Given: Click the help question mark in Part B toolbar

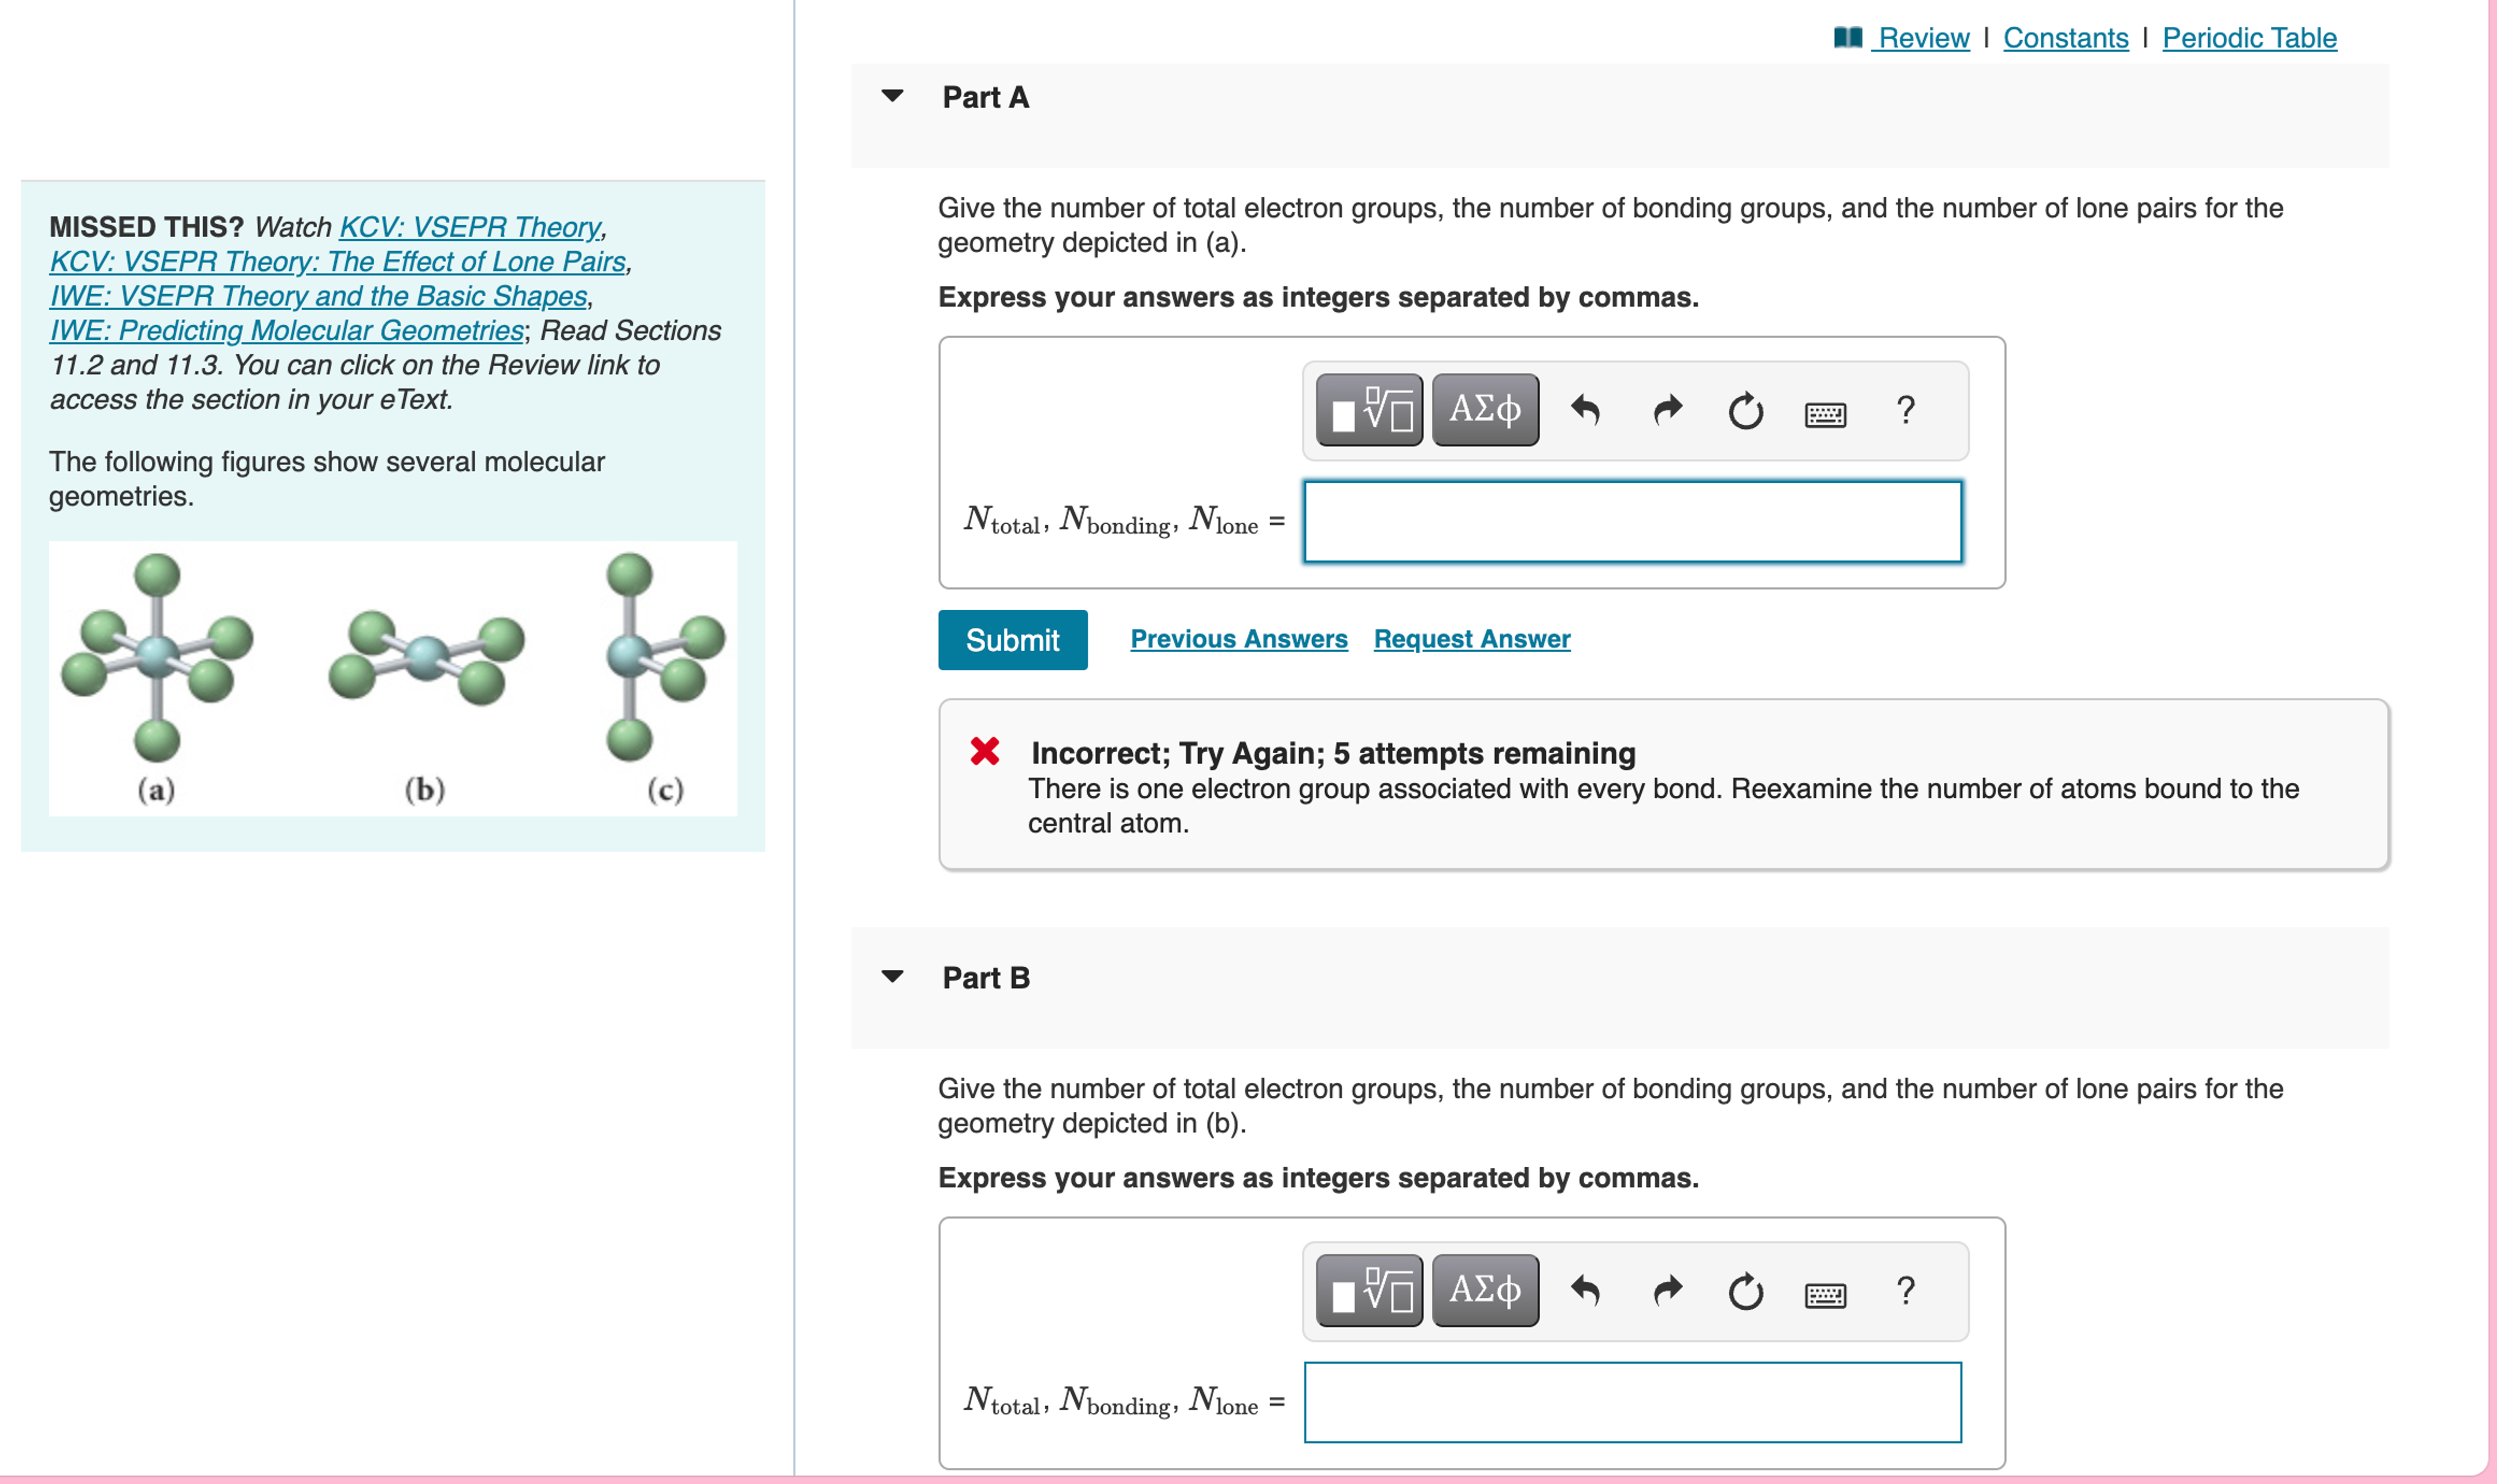Looking at the screenshot, I should (x=1905, y=1291).
